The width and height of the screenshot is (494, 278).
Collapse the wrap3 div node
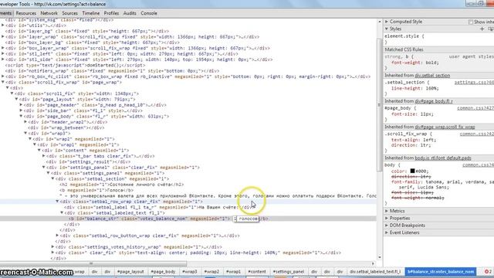(x=25, y=134)
